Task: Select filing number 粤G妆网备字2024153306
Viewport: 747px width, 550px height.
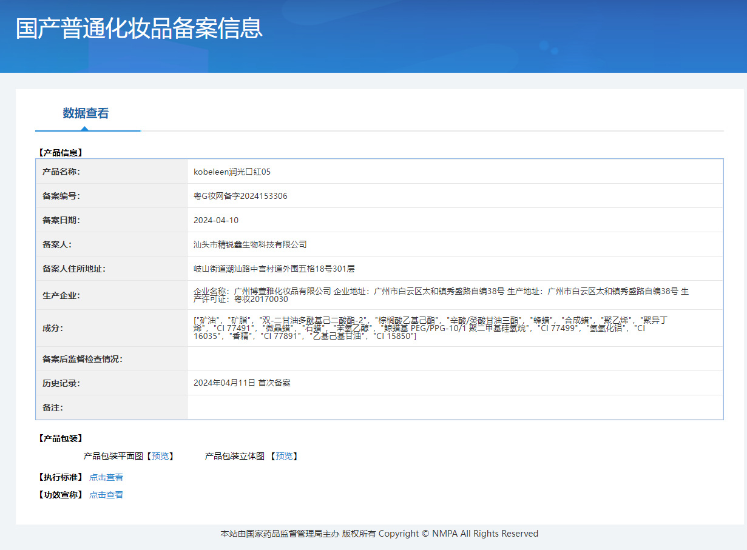Action: click(240, 196)
